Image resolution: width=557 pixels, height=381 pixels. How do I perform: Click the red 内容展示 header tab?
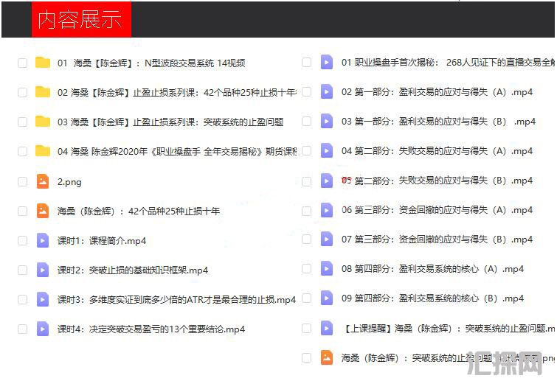[x=80, y=20]
